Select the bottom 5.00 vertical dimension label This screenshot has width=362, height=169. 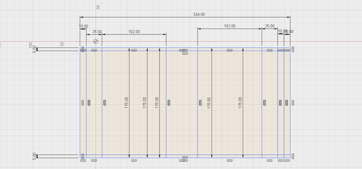click(x=34, y=156)
